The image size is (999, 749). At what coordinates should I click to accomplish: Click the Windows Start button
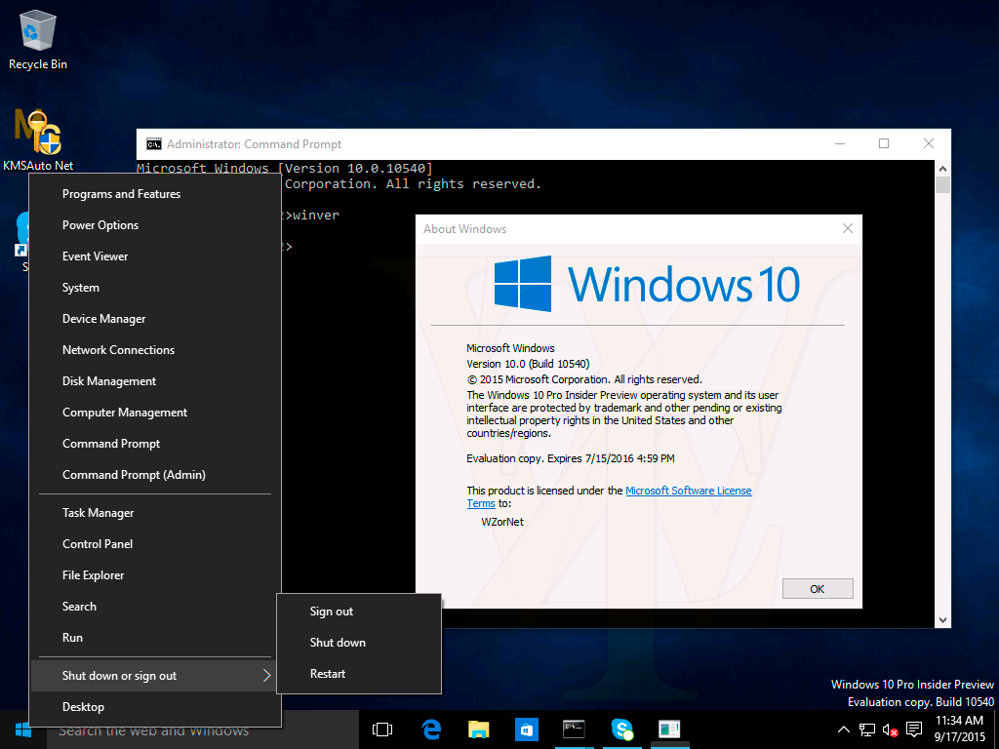(23, 729)
